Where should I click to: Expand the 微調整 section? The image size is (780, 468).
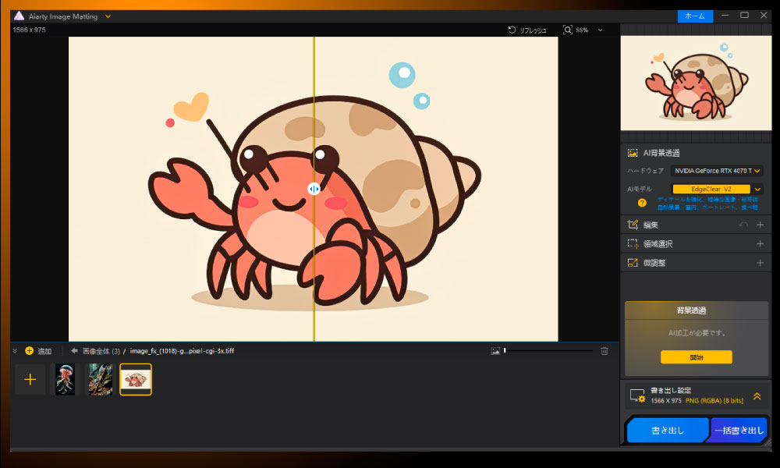click(760, 263)
